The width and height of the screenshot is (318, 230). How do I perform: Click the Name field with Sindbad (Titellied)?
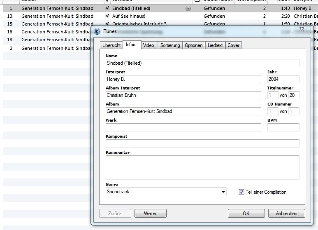202,63
